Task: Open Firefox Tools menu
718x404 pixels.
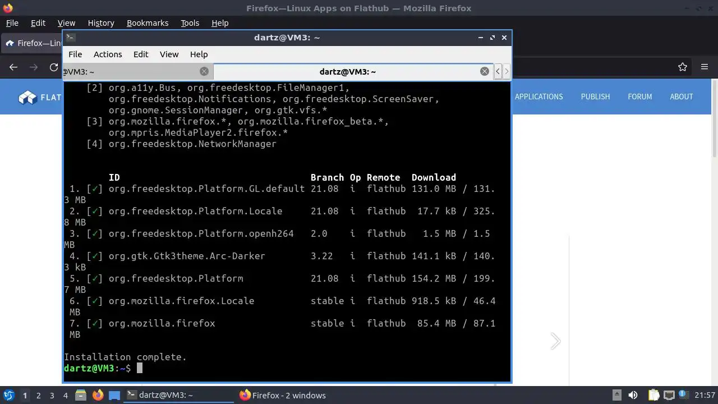Action: click(190, 23)
